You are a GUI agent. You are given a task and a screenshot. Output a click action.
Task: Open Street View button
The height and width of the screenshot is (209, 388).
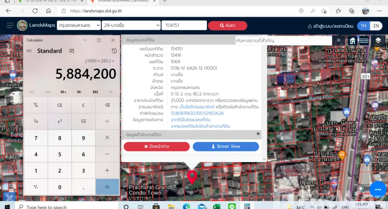tap(226, 146)
